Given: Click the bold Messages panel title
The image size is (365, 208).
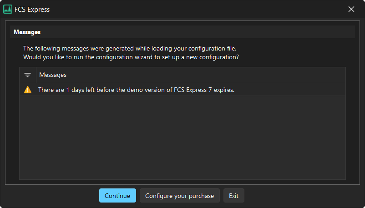Looking at the screenshot, I should tap(27, 32).
